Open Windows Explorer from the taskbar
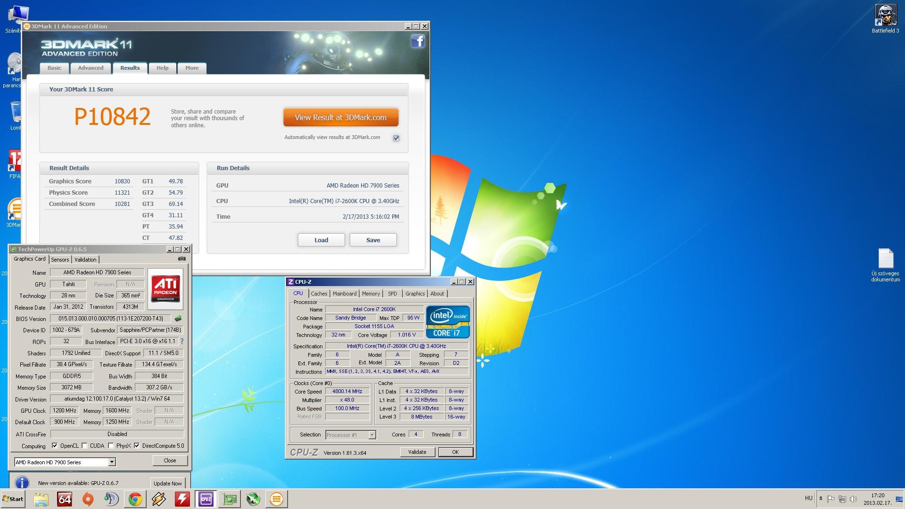Viewport: 905px width, 509px height. [x=41, y=499]
